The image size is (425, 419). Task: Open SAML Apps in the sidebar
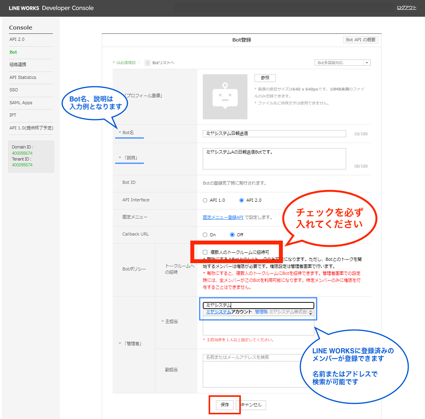(x=21, y=103)
